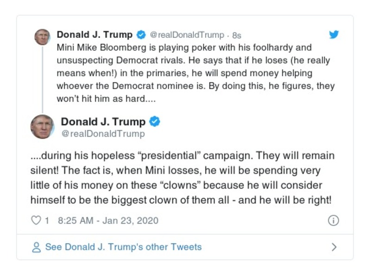Open the @realDonaldTrump handle in the top tweet

coord(187,35)
